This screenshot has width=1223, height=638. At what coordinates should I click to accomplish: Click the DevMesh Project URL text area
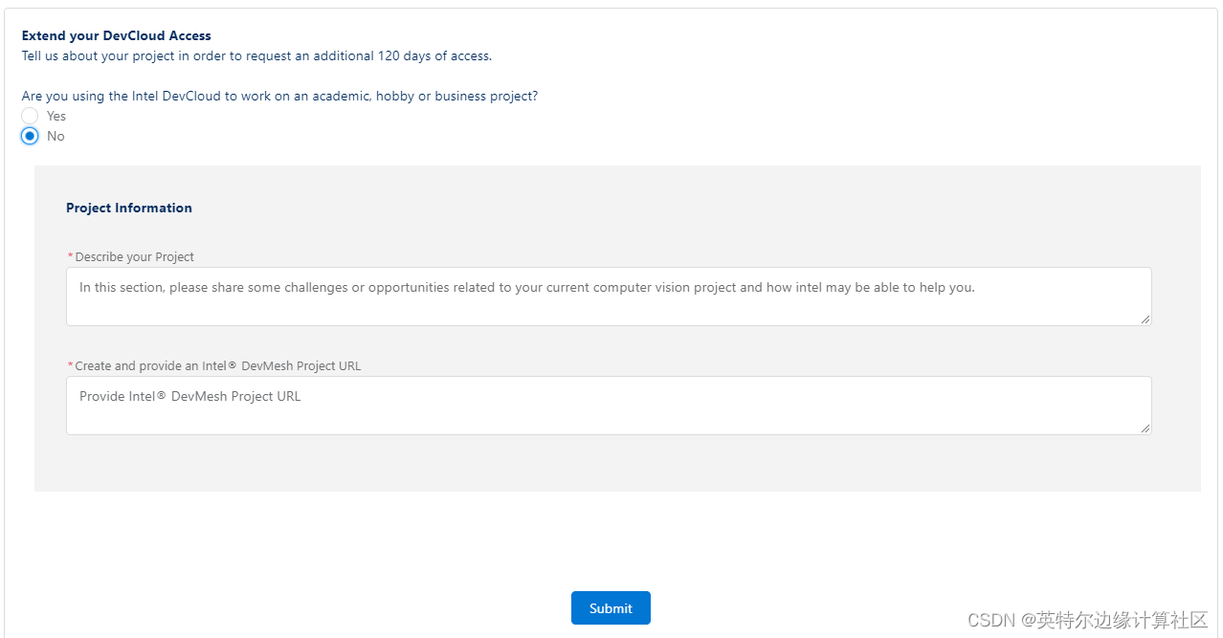click(609, 406)
